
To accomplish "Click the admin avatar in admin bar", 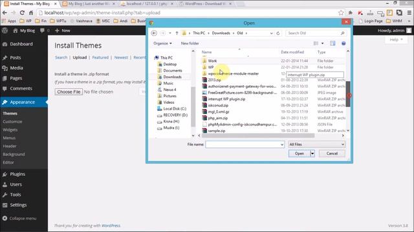I will 409,30.
